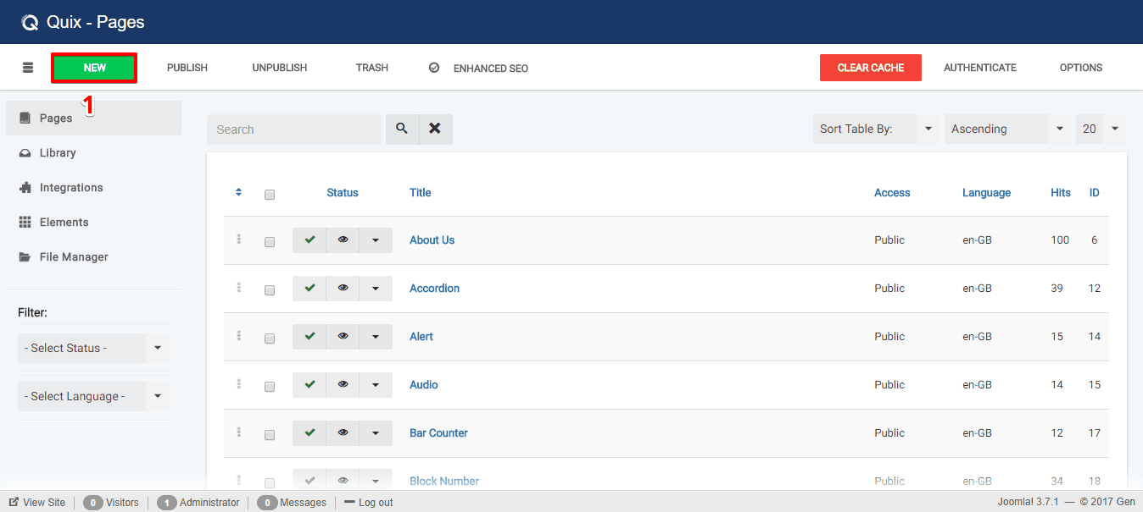Open the About Us page title link
The image size is (1143, 512).
pyautogui.click(x=432, y=240)
